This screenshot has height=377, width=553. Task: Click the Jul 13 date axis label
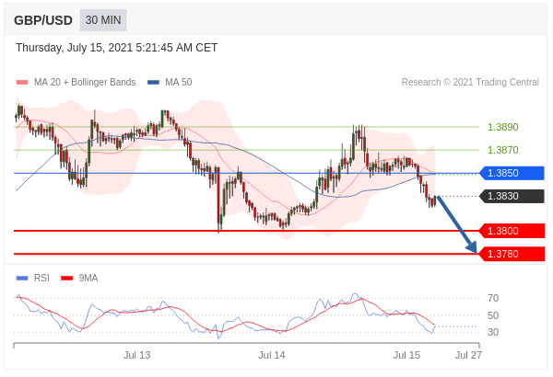137,355
